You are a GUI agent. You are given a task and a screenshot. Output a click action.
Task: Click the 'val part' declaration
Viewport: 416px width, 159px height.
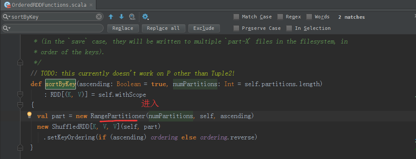pos(51,116)
